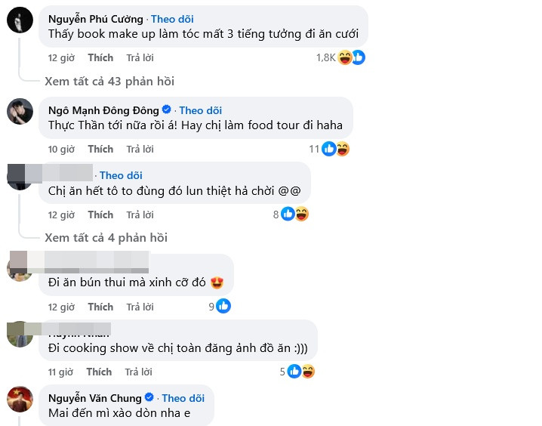Like the "Đi ăn bún thui" comment
The height and width of the screenshot is (426, 542).
[x=100, y=307]
